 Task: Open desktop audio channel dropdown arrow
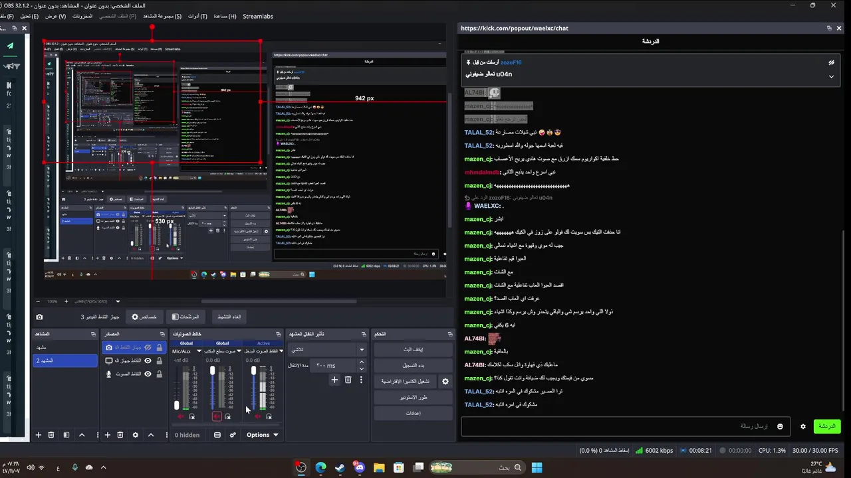[241, 351]
